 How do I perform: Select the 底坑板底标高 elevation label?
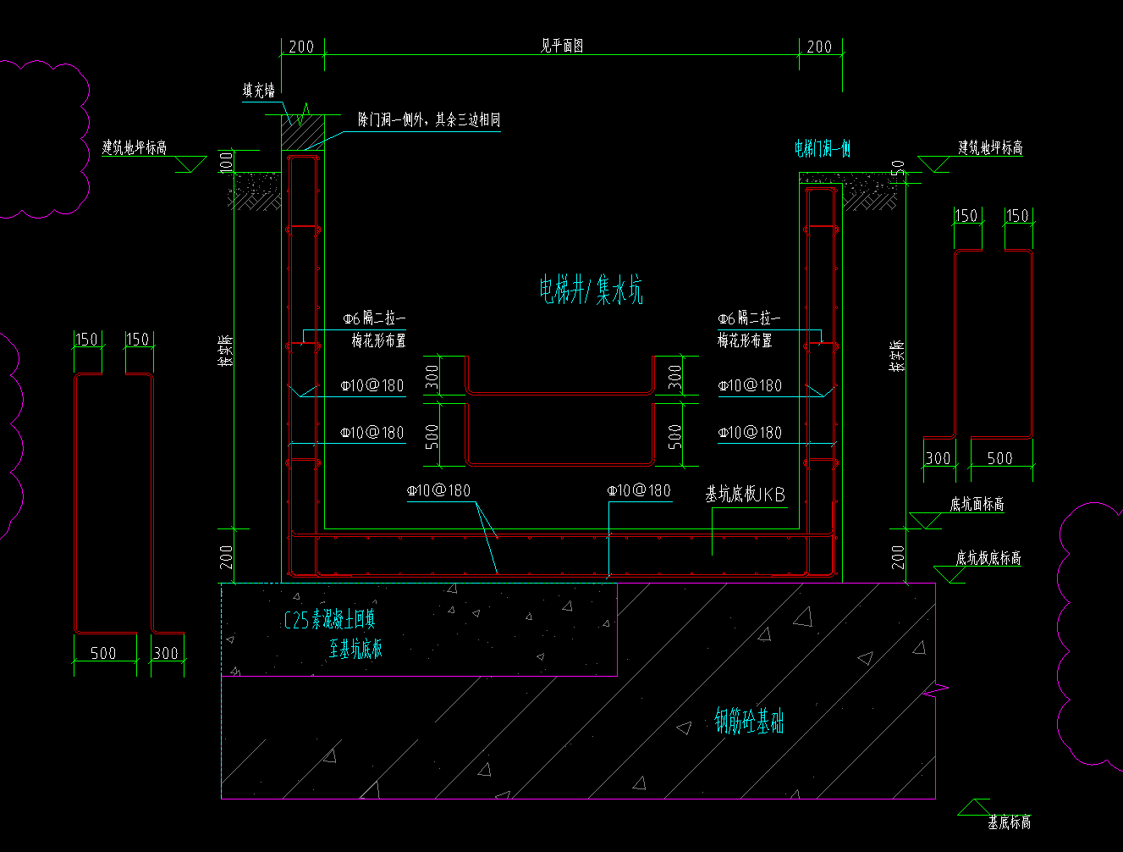tap(988, 558)
